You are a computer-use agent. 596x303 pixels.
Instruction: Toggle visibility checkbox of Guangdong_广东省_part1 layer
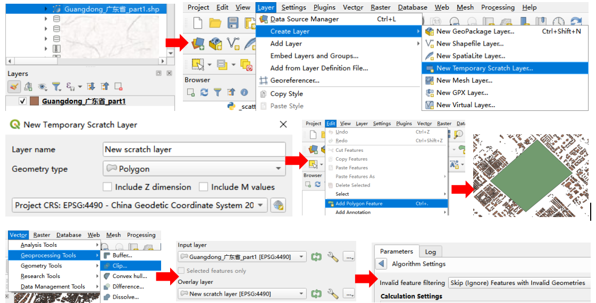coord(22,101)
